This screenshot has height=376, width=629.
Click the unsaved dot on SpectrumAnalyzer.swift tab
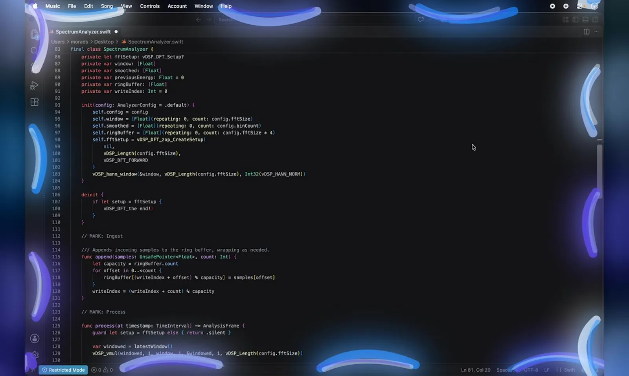click(x=116, y=31)
